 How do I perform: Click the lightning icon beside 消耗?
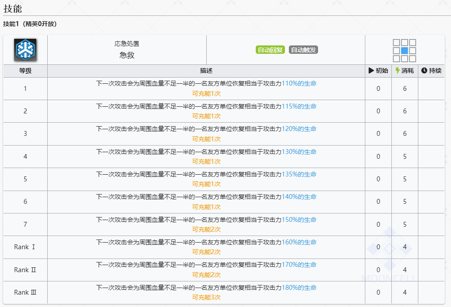398,71
